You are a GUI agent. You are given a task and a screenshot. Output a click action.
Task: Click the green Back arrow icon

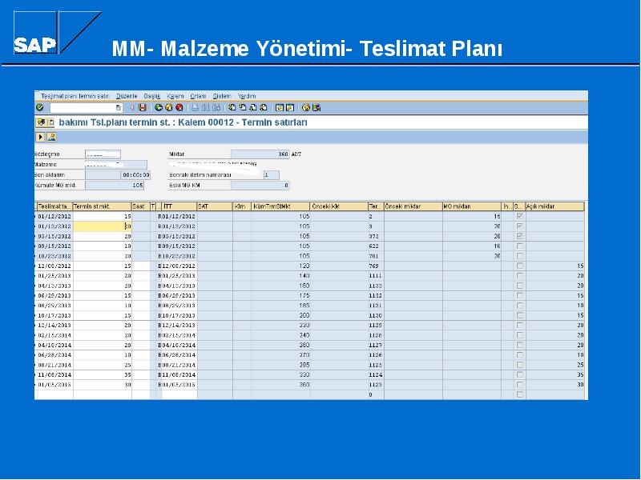pos(159,108)
